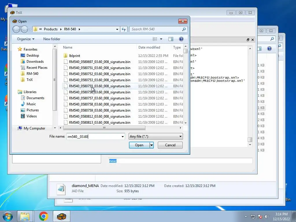
Task: Select Music library
Action: point(31,104)
